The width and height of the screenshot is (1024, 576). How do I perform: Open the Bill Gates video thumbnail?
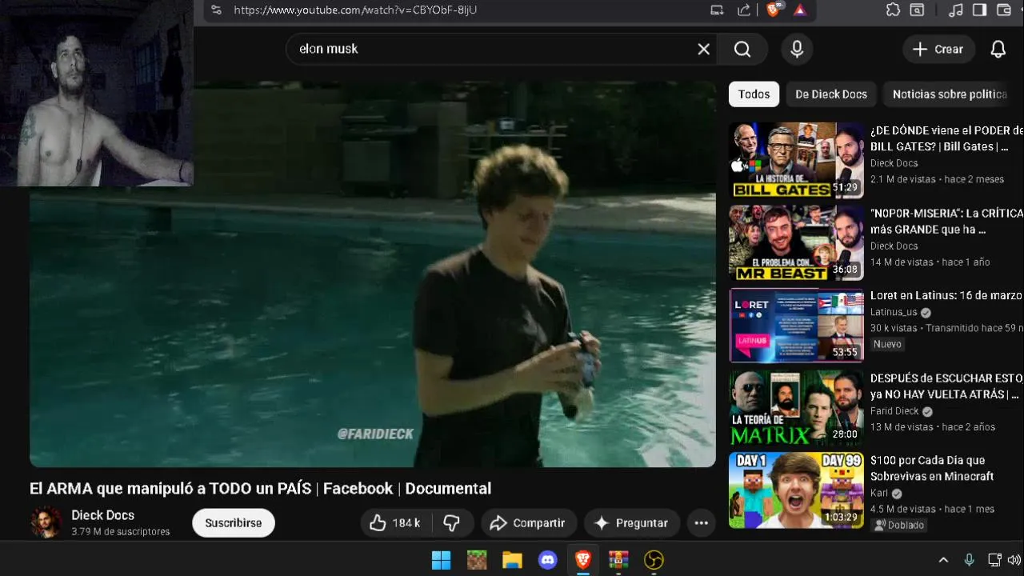[796, 160]
